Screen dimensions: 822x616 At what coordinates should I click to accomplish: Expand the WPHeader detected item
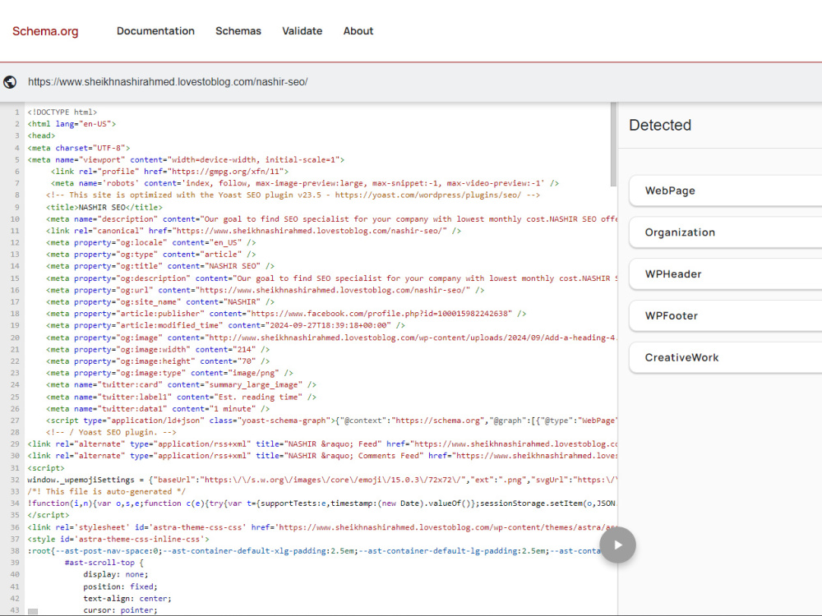coord(726,274)
